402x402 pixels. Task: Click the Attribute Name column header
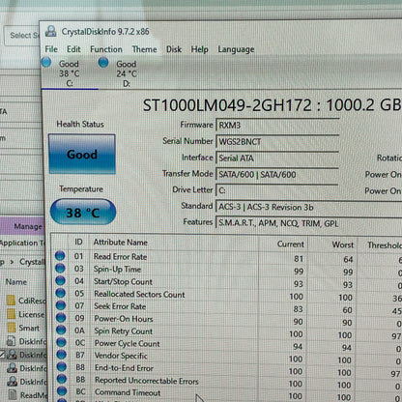[x=121, y=243]
